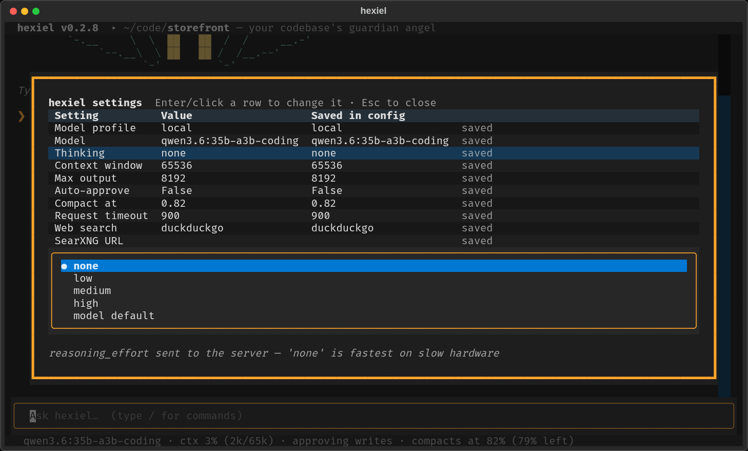Screen dimensions: 748x451
Task: Click the 'hexiel v0.2.8' header text
Action: (58, 28)
